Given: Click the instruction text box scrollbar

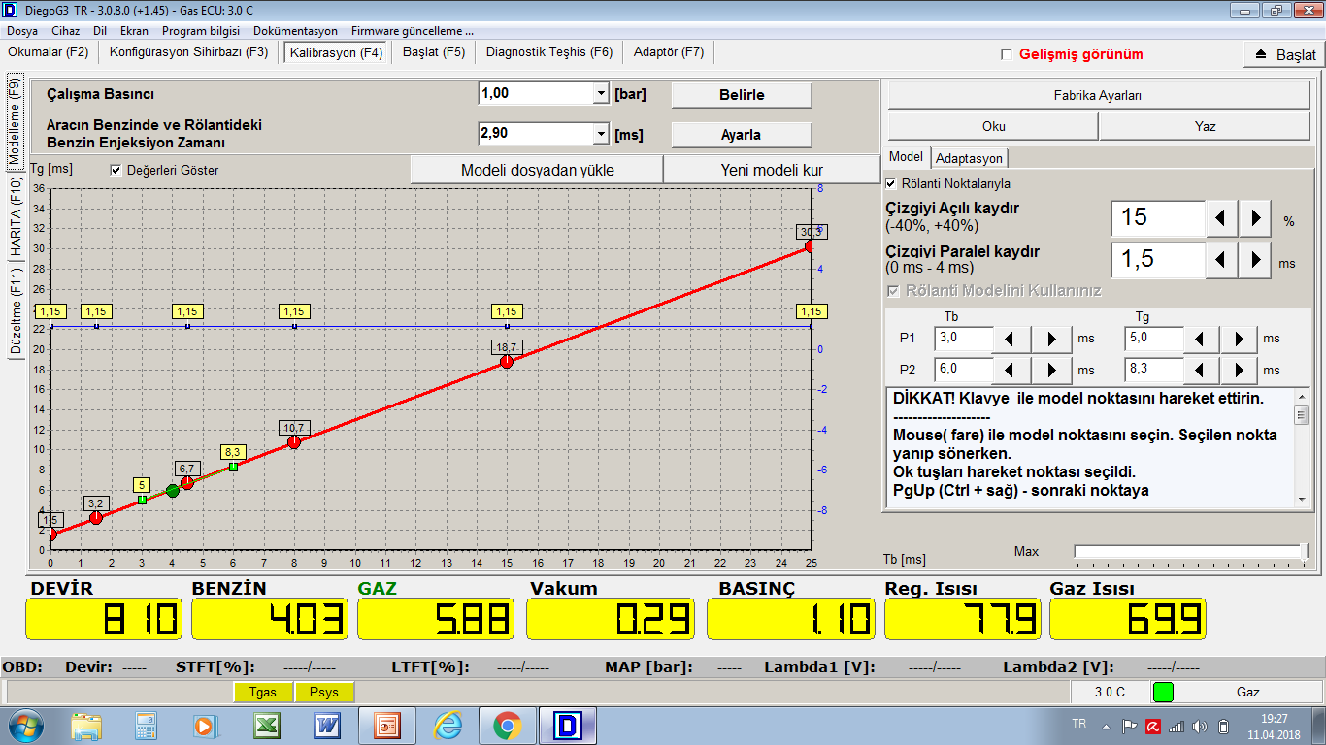Looking at the screenshot, I should click(x=1301, y=446).
